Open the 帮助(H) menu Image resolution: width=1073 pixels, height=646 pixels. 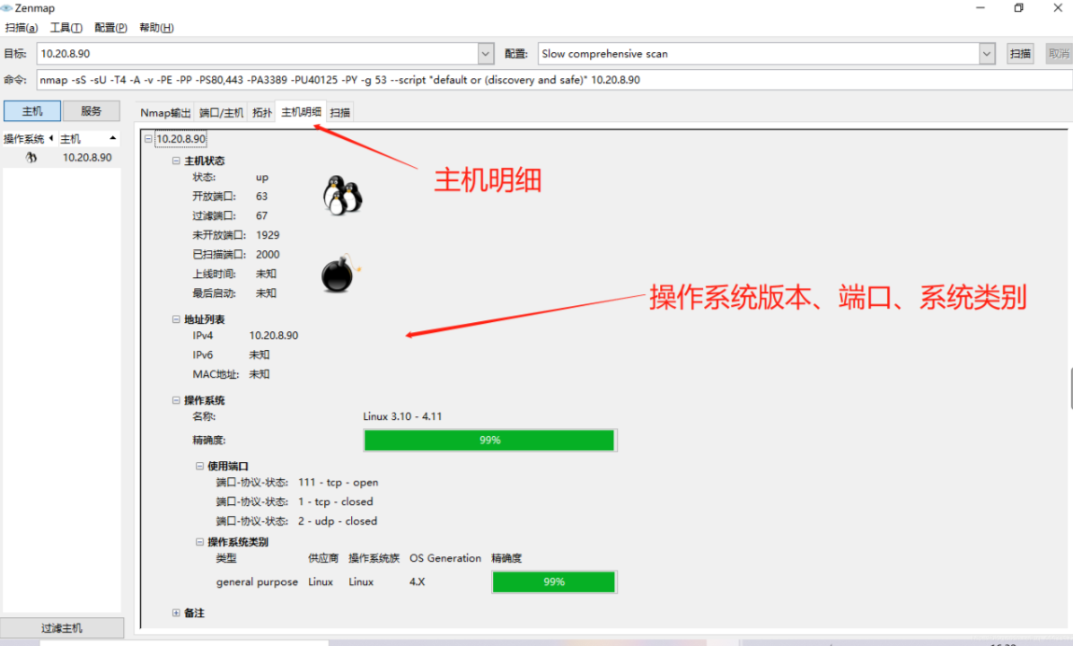[156, 27]
